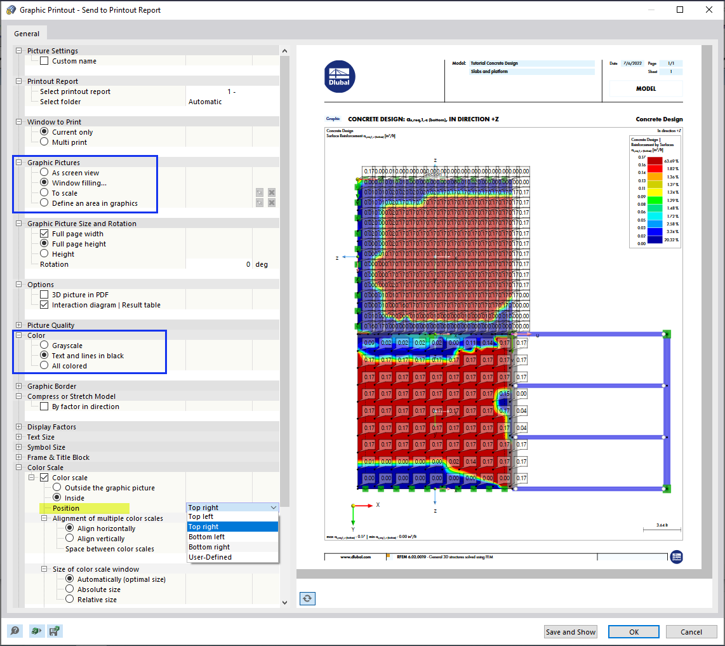Click the dark blue swatch in the legend

click(655, 239)
